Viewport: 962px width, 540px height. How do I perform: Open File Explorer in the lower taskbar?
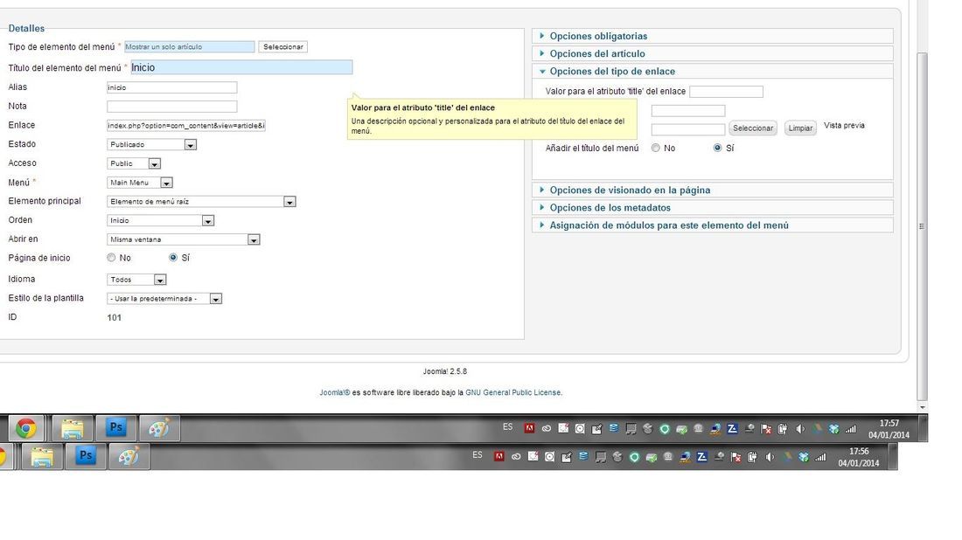coord(42,457)
